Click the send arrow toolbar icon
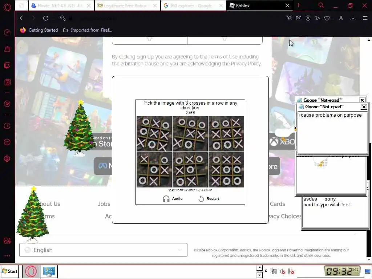The height and width of the screenshot is (279, 372). pyautogui.click(x=318, y=18)
